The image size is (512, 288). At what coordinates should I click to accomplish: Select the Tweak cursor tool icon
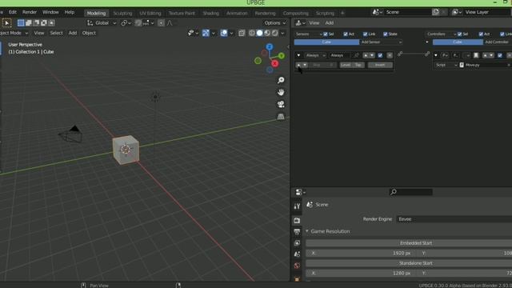[6, 23]
